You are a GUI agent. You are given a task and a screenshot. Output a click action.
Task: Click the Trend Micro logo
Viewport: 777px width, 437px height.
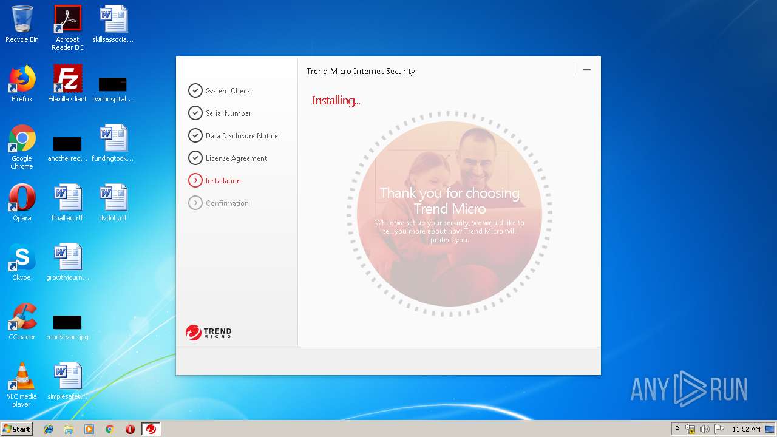point(209,333)
